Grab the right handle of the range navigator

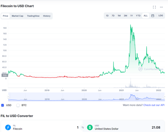coord(165,97)
